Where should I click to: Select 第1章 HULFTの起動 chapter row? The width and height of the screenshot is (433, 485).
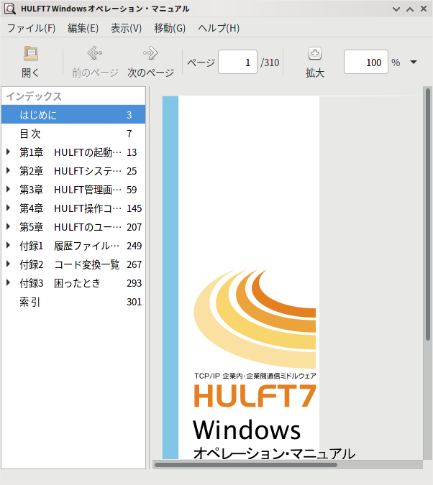coord(73,152)
